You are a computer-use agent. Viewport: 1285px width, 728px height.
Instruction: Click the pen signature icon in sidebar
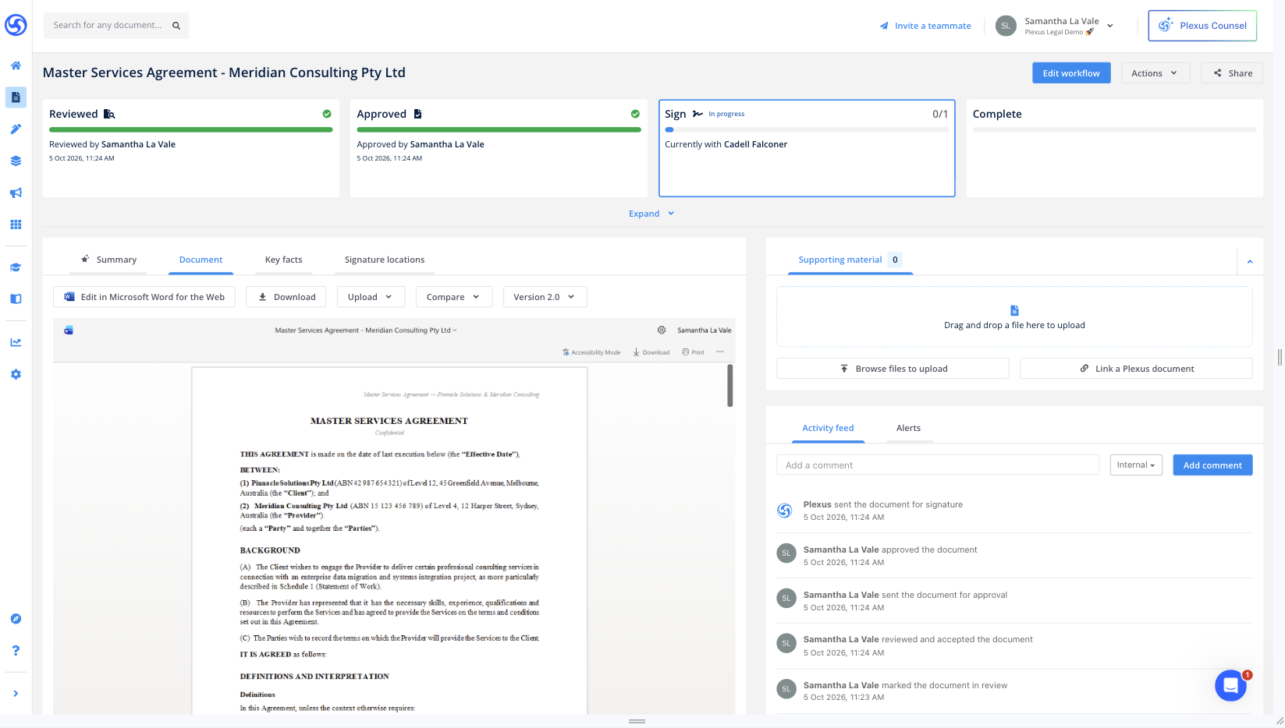[x=16, y=129]
